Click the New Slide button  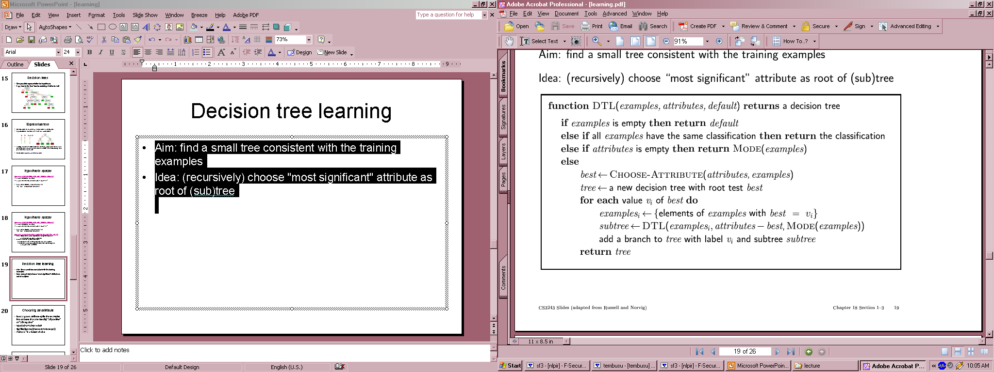tap(332, 52)
